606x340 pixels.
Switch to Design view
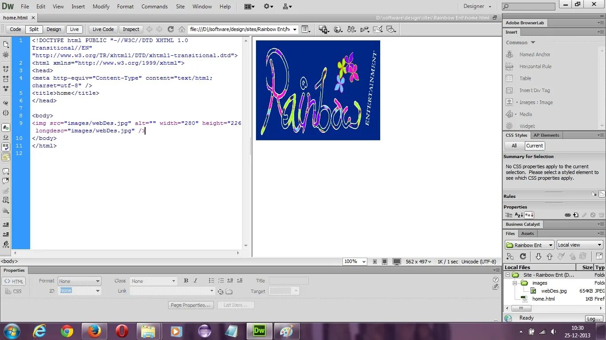coord(54,29)
